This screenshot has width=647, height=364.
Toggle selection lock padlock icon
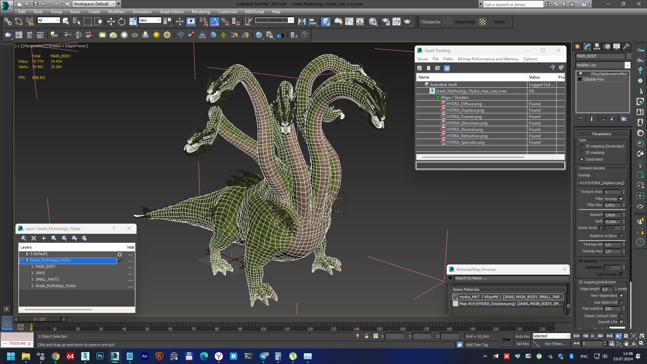click(x=366, y=336)
